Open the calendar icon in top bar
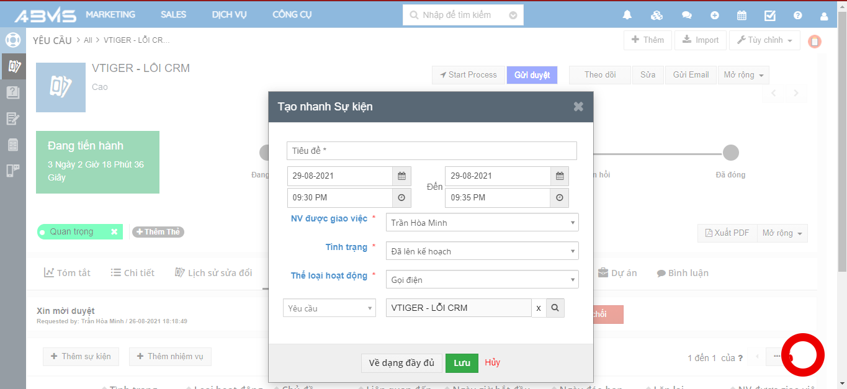 click(x=742, y=15)
